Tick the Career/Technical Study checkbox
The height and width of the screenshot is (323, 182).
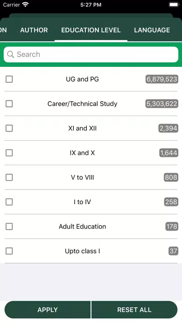(x=9, y=103)
